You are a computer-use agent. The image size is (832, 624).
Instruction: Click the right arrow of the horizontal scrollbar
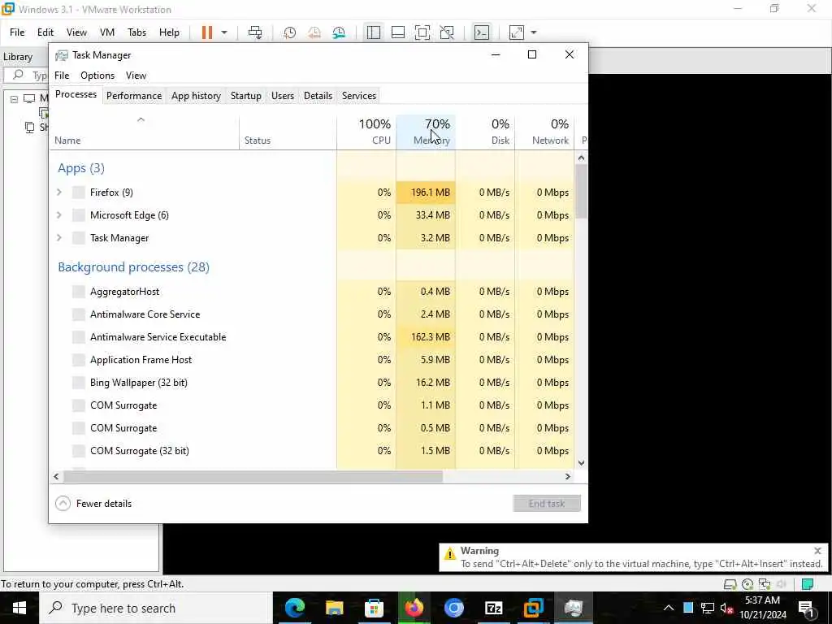567,476
